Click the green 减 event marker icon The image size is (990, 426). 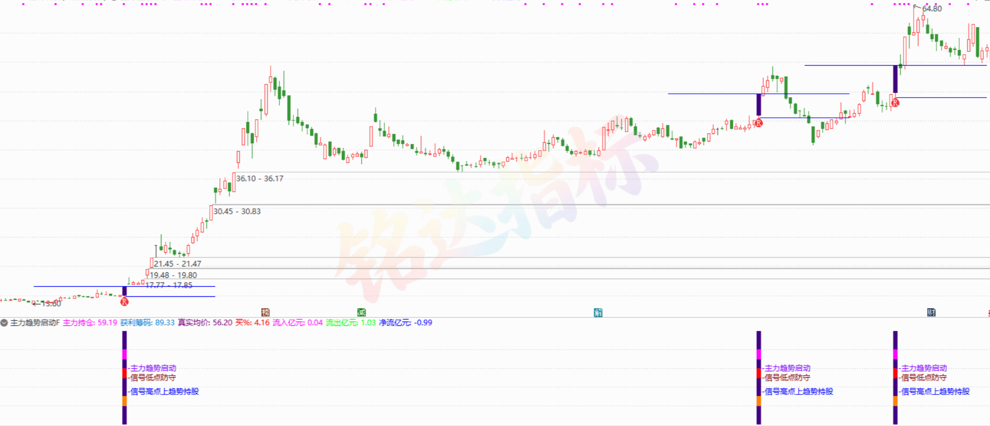tap(362, 312)
